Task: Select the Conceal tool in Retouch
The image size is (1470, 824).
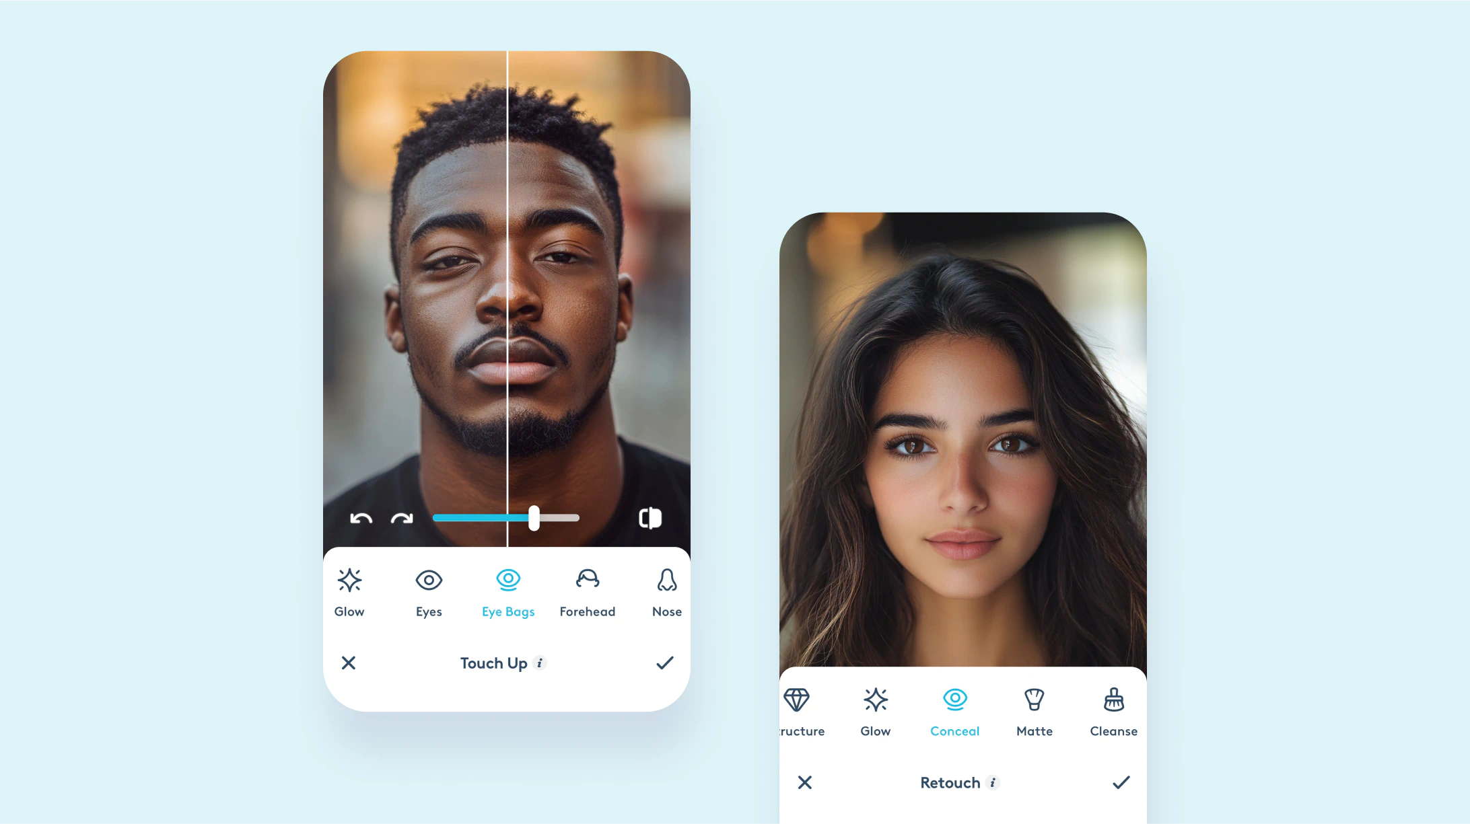Action: (954, 711)
